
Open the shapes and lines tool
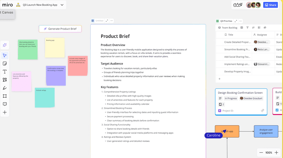pos(5,80)
